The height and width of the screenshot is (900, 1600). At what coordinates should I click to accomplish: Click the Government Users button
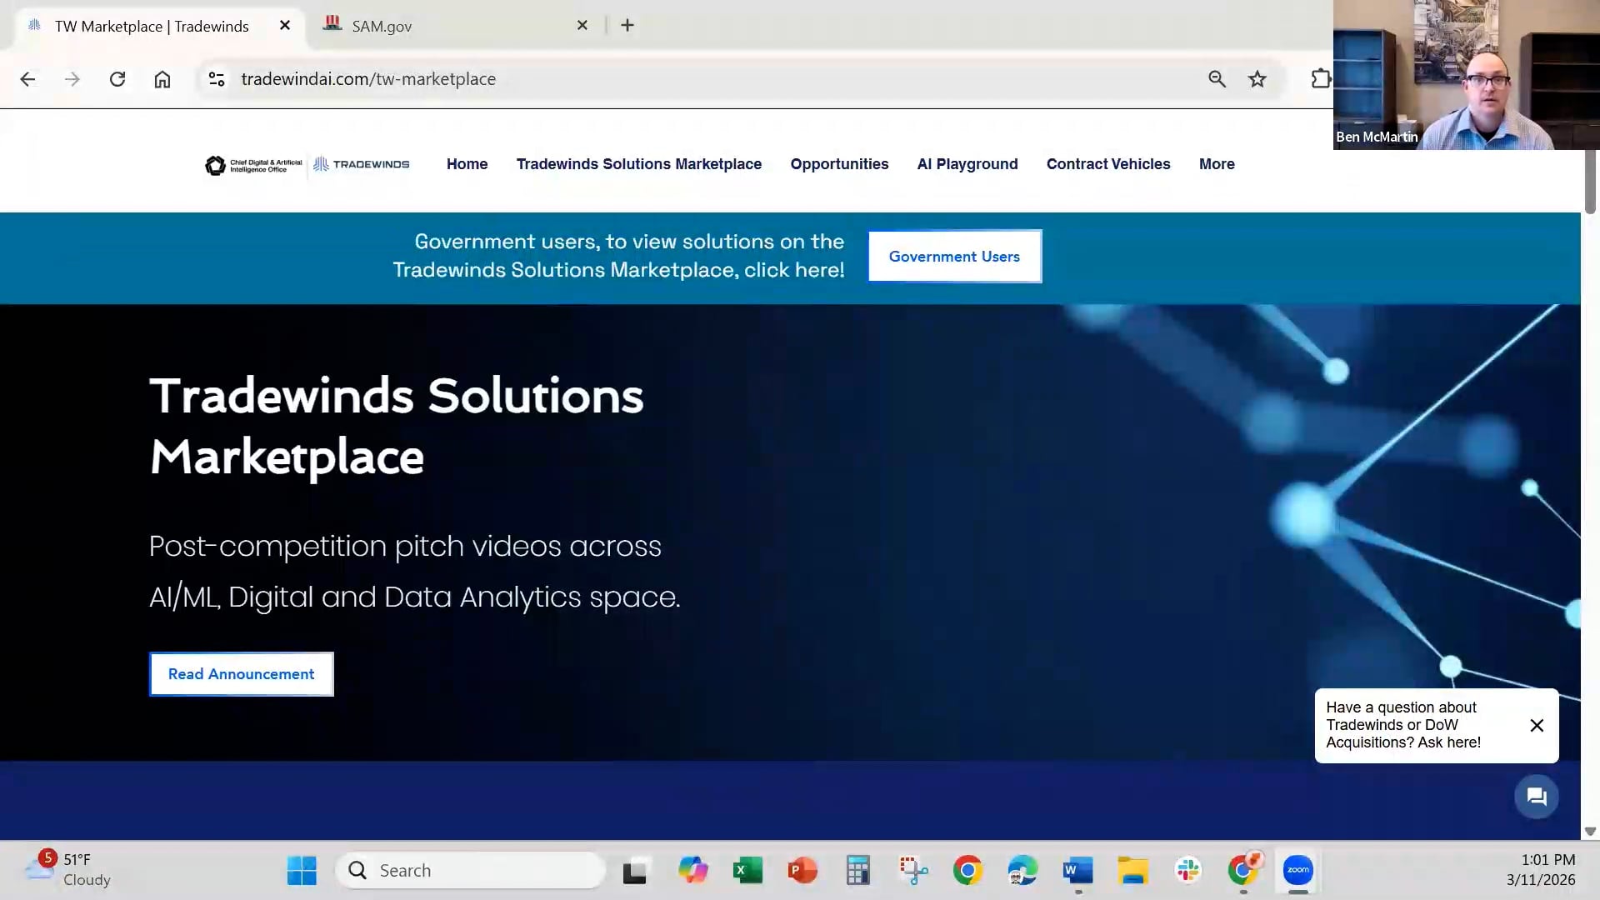click(x=954, y=257)
